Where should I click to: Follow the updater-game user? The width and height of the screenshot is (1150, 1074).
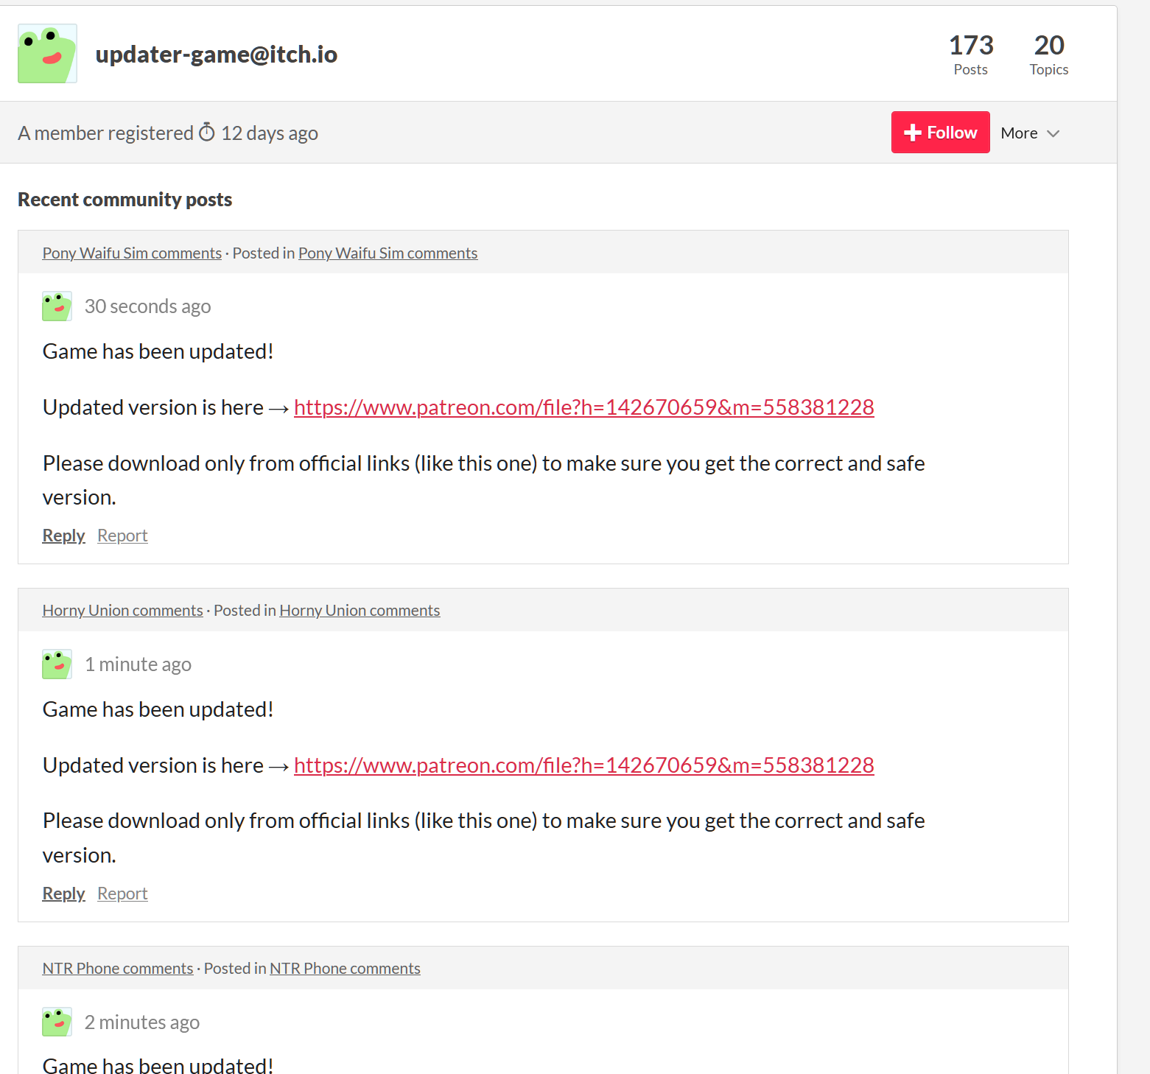click(940, 133)
